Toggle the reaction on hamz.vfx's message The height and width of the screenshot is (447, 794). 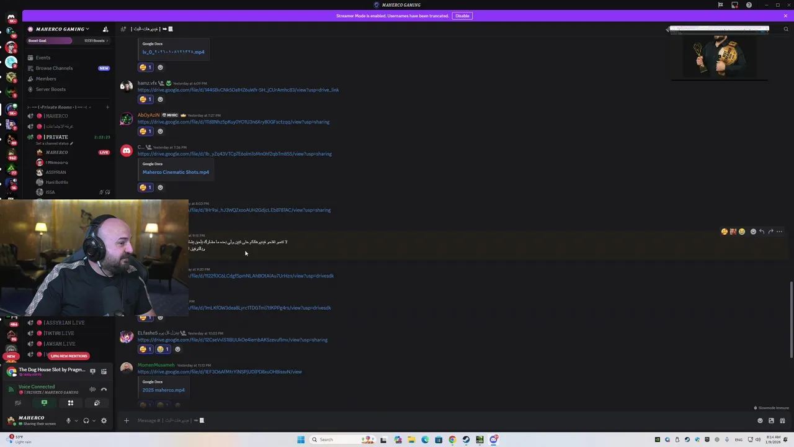(146, 99)
